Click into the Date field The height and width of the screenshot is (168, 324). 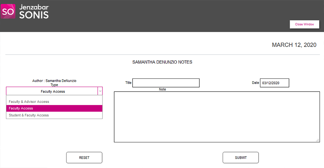274,83
